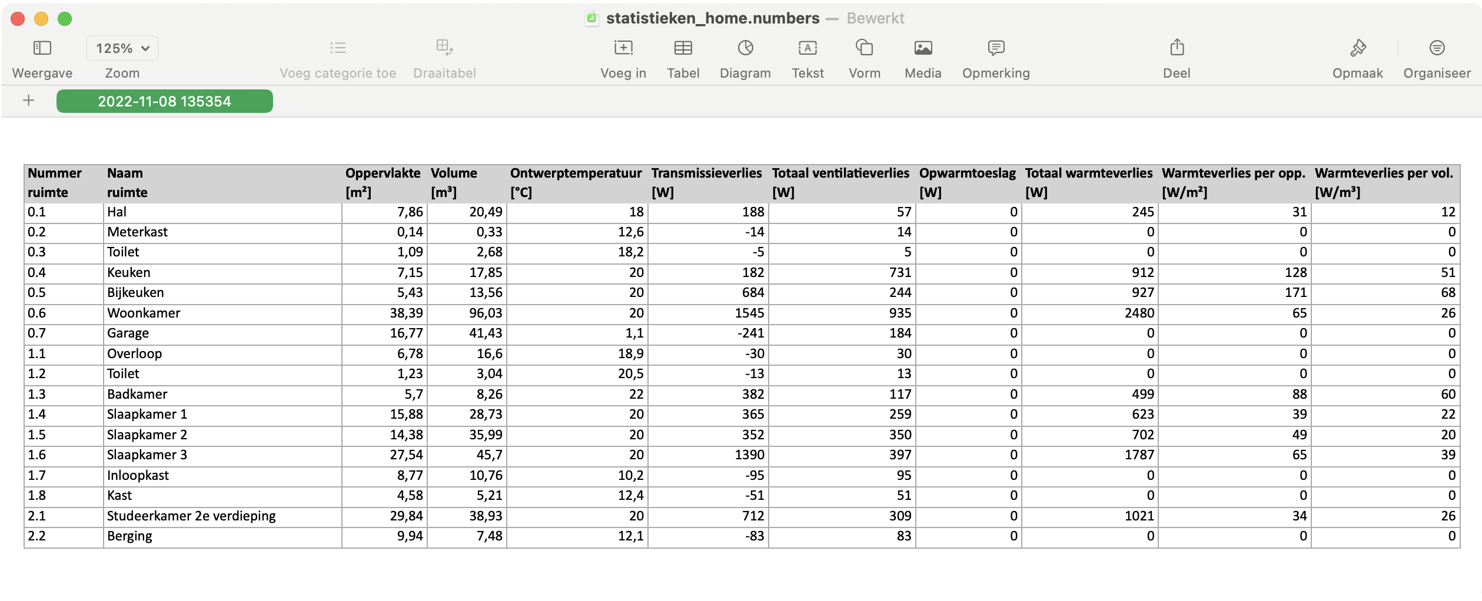
Task: Add a new sheet with the plus button
Action: [x=28, y=101]
